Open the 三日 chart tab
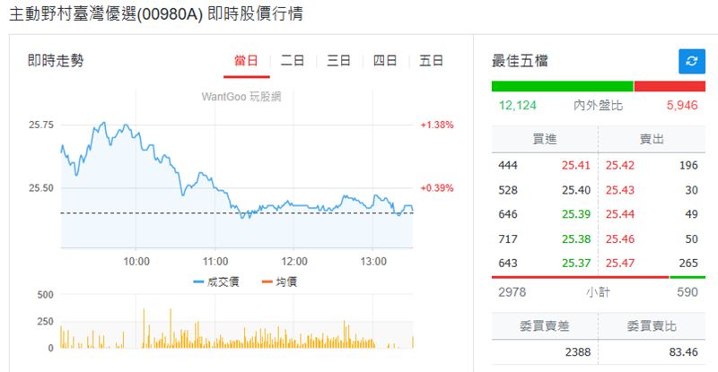Screen dimensions: 718x372 click(339, 61)
